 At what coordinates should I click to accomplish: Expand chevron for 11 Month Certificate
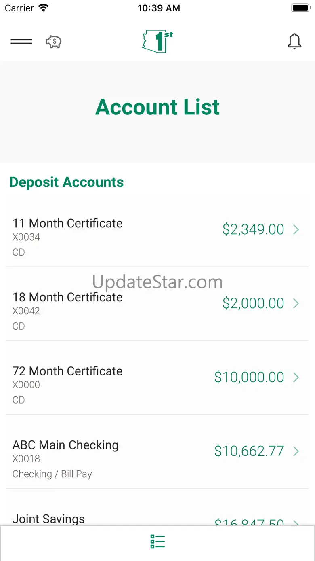pos(296,230)
